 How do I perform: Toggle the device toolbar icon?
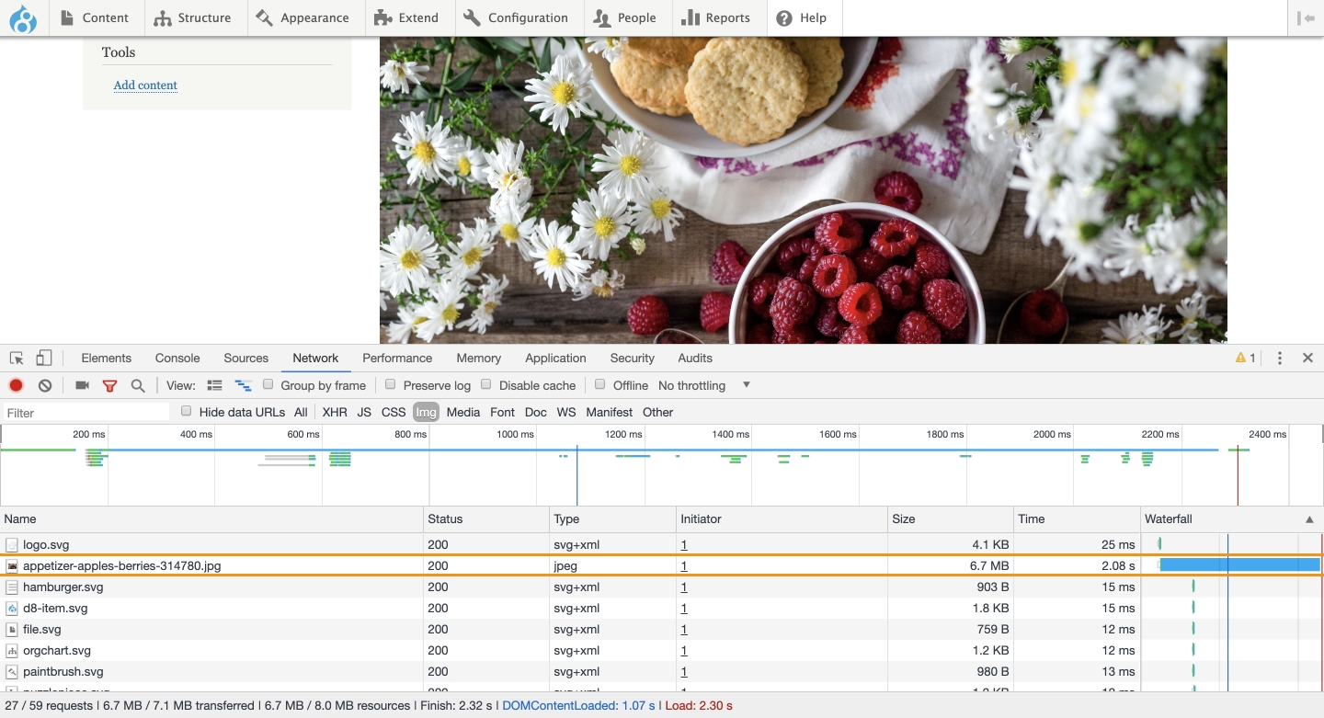coord(44,359)
